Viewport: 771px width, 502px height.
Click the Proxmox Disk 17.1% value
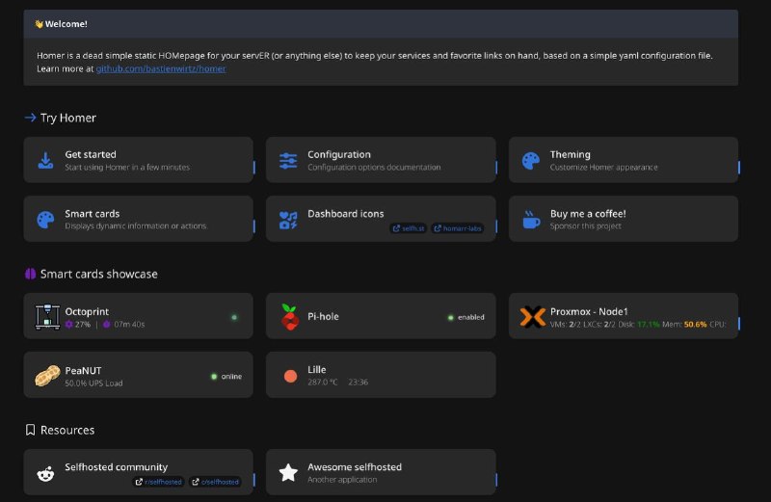point(649,325)
